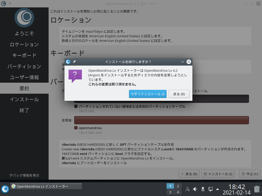
Task: Click the main window titlebar app icon
Action: pos(4,4)
